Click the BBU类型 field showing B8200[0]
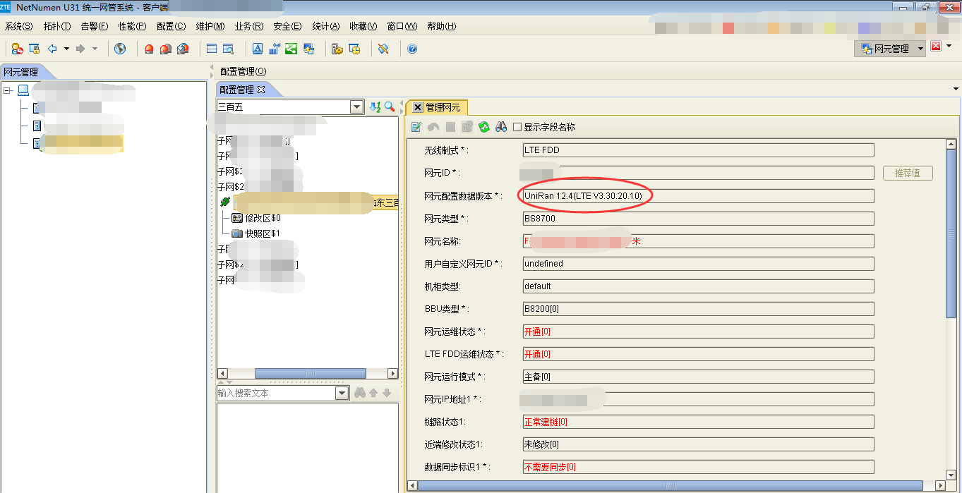962x493 pixels. pos(698,309)
